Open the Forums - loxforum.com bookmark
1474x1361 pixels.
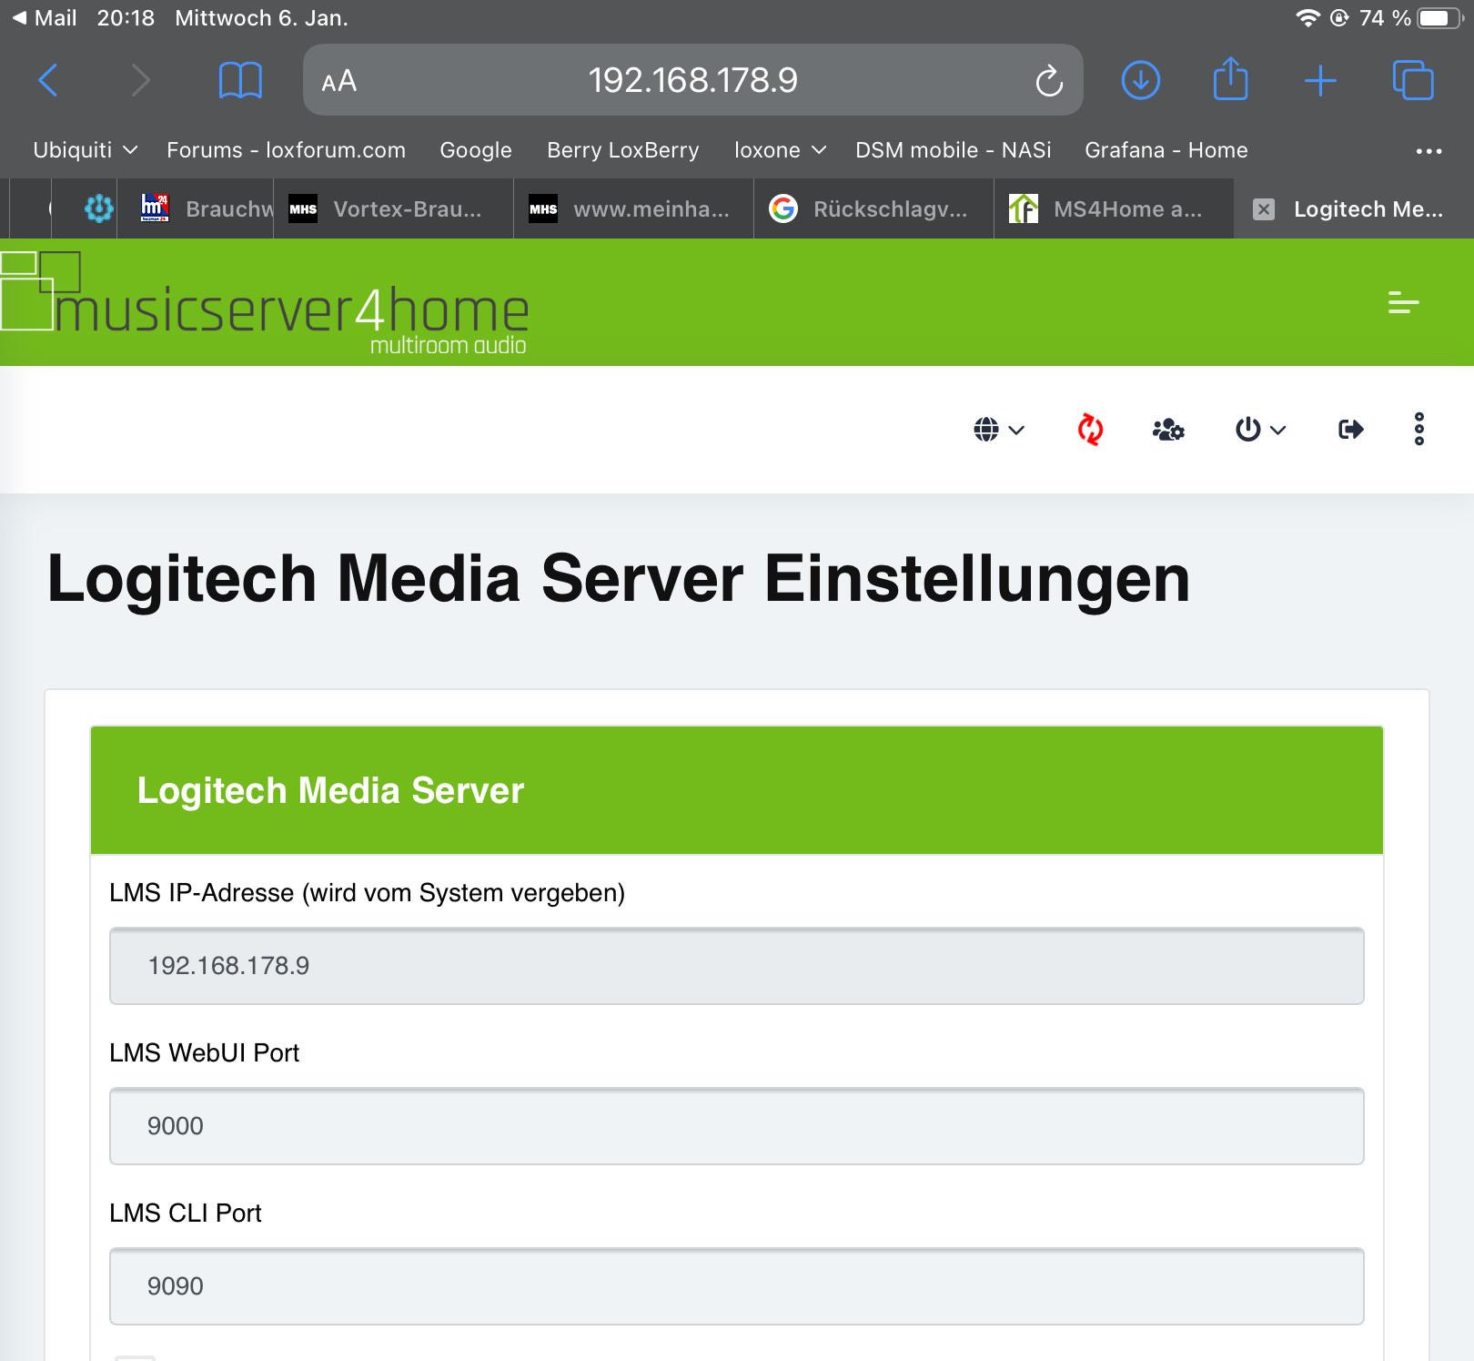(286, 150)
